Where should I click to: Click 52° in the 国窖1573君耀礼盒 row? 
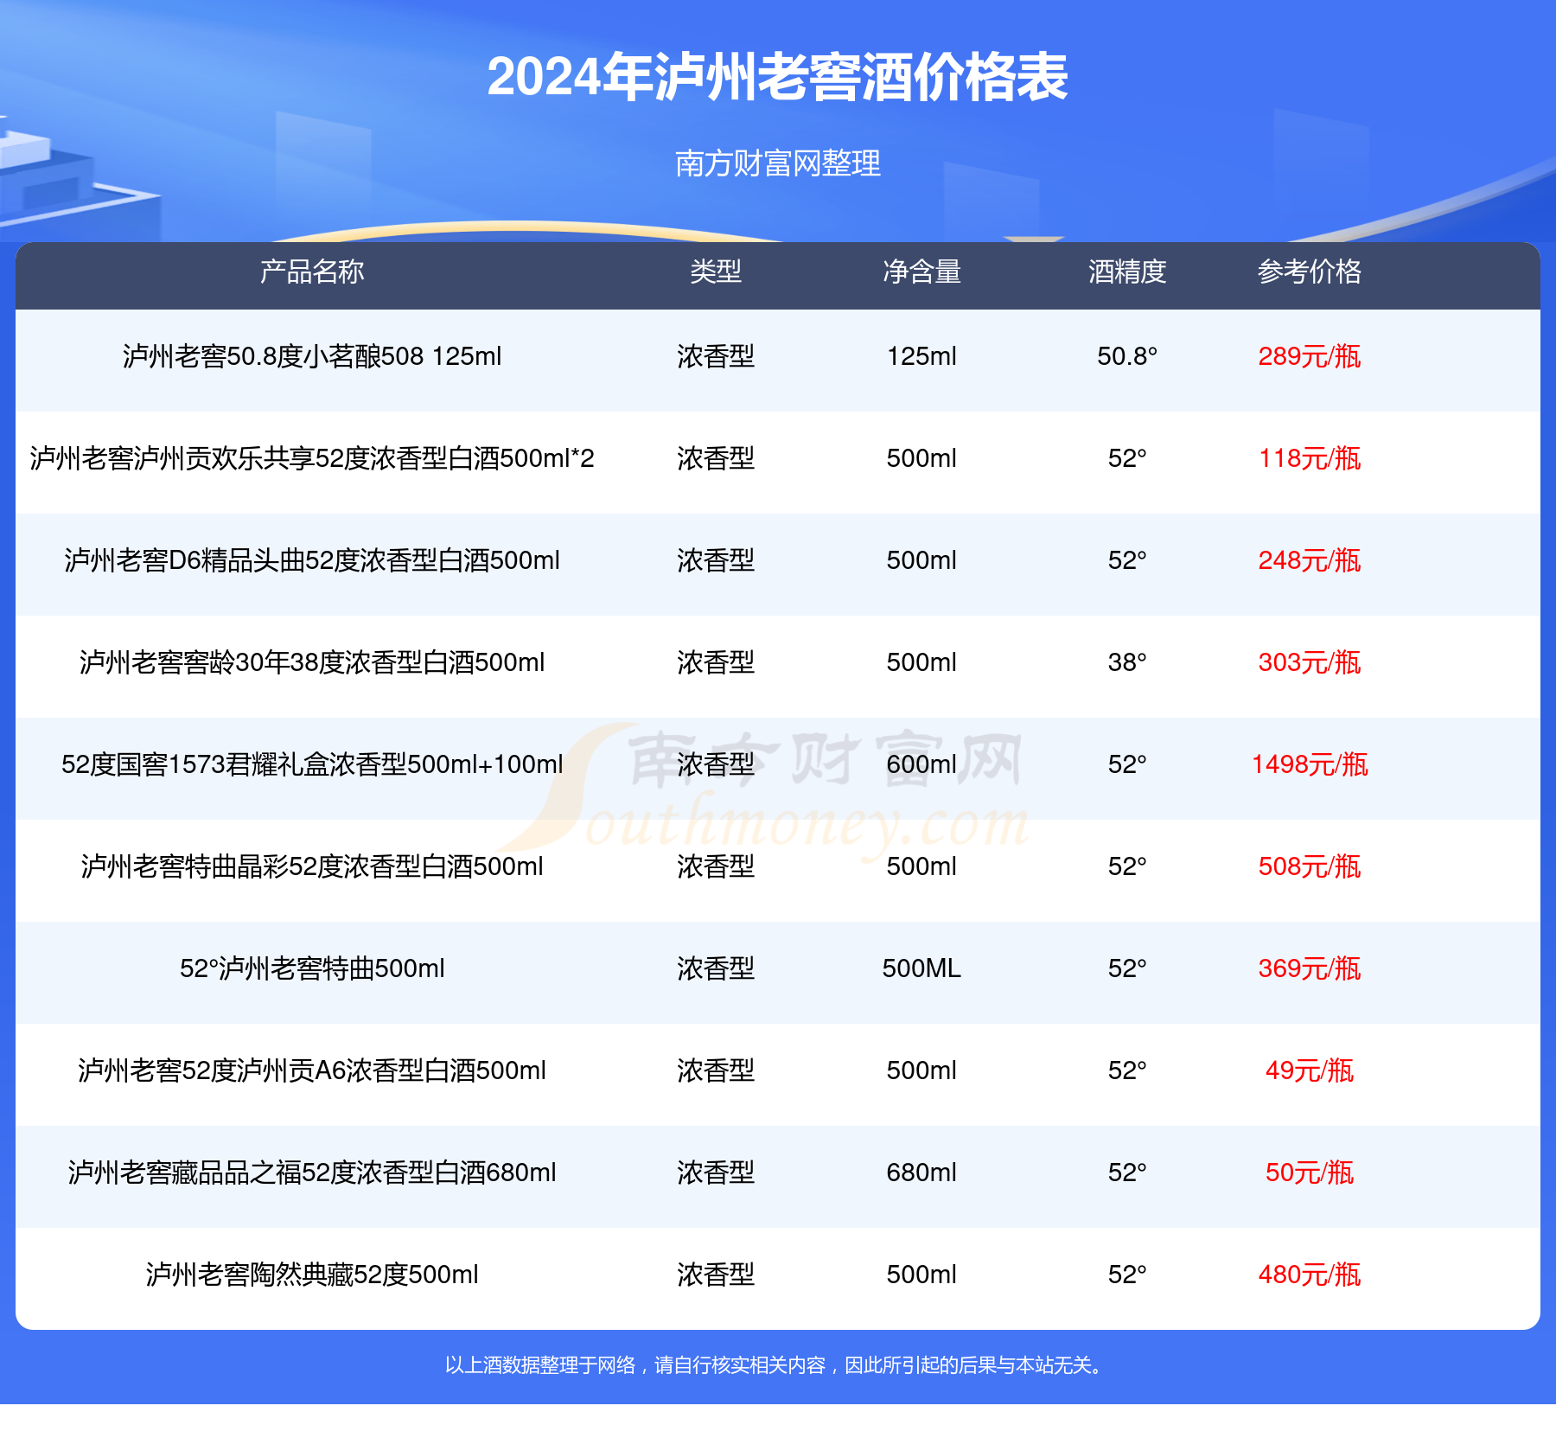[x=1127, y=764]
